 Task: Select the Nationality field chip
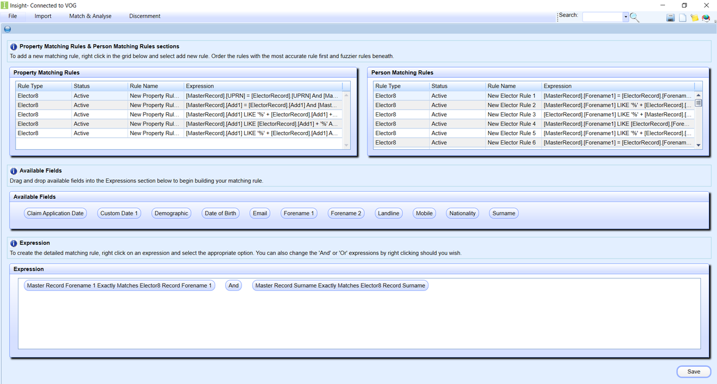(462, 213)
